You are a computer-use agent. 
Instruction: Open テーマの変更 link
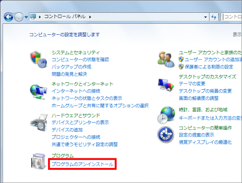click(x=192, y=83)
